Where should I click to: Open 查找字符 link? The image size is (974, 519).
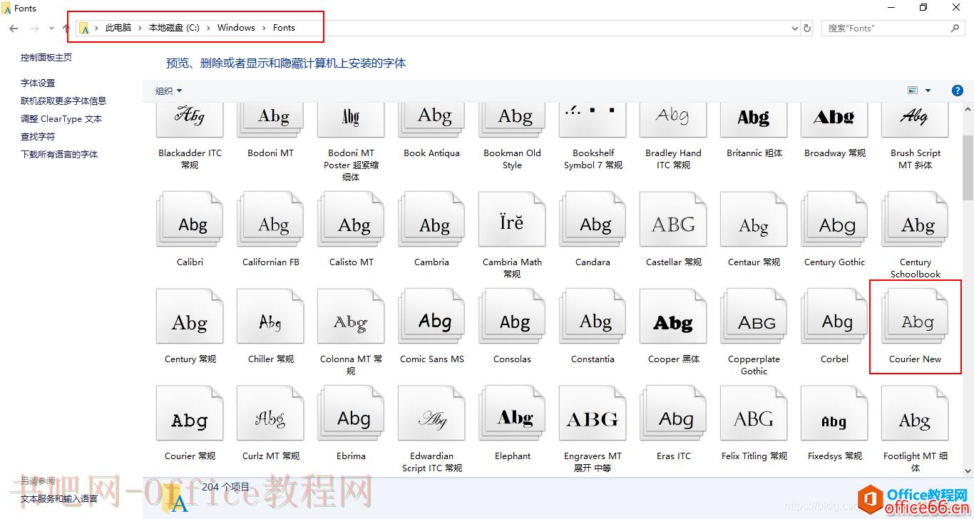[38, 137]
